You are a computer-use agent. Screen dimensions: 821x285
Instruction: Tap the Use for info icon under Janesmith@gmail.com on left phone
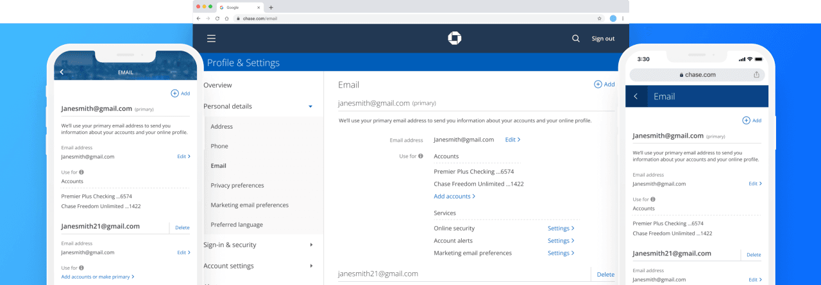(81, 172)
